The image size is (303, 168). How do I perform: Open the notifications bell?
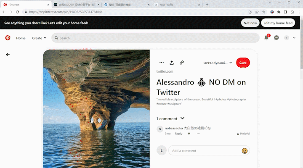[x=266, y=38]
